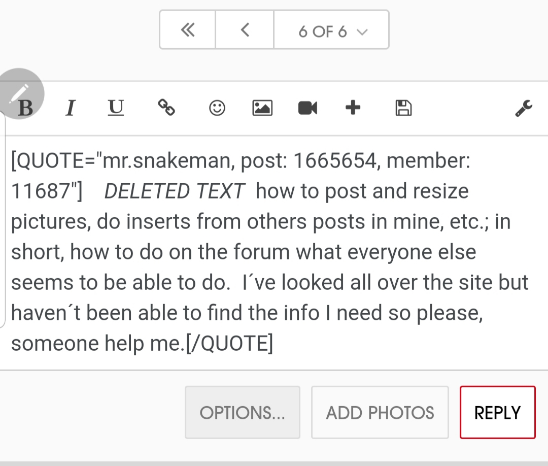Toggle BB code mode with wrench icon
This screenshot has width=548, height=466.
(x=524, y=108)
